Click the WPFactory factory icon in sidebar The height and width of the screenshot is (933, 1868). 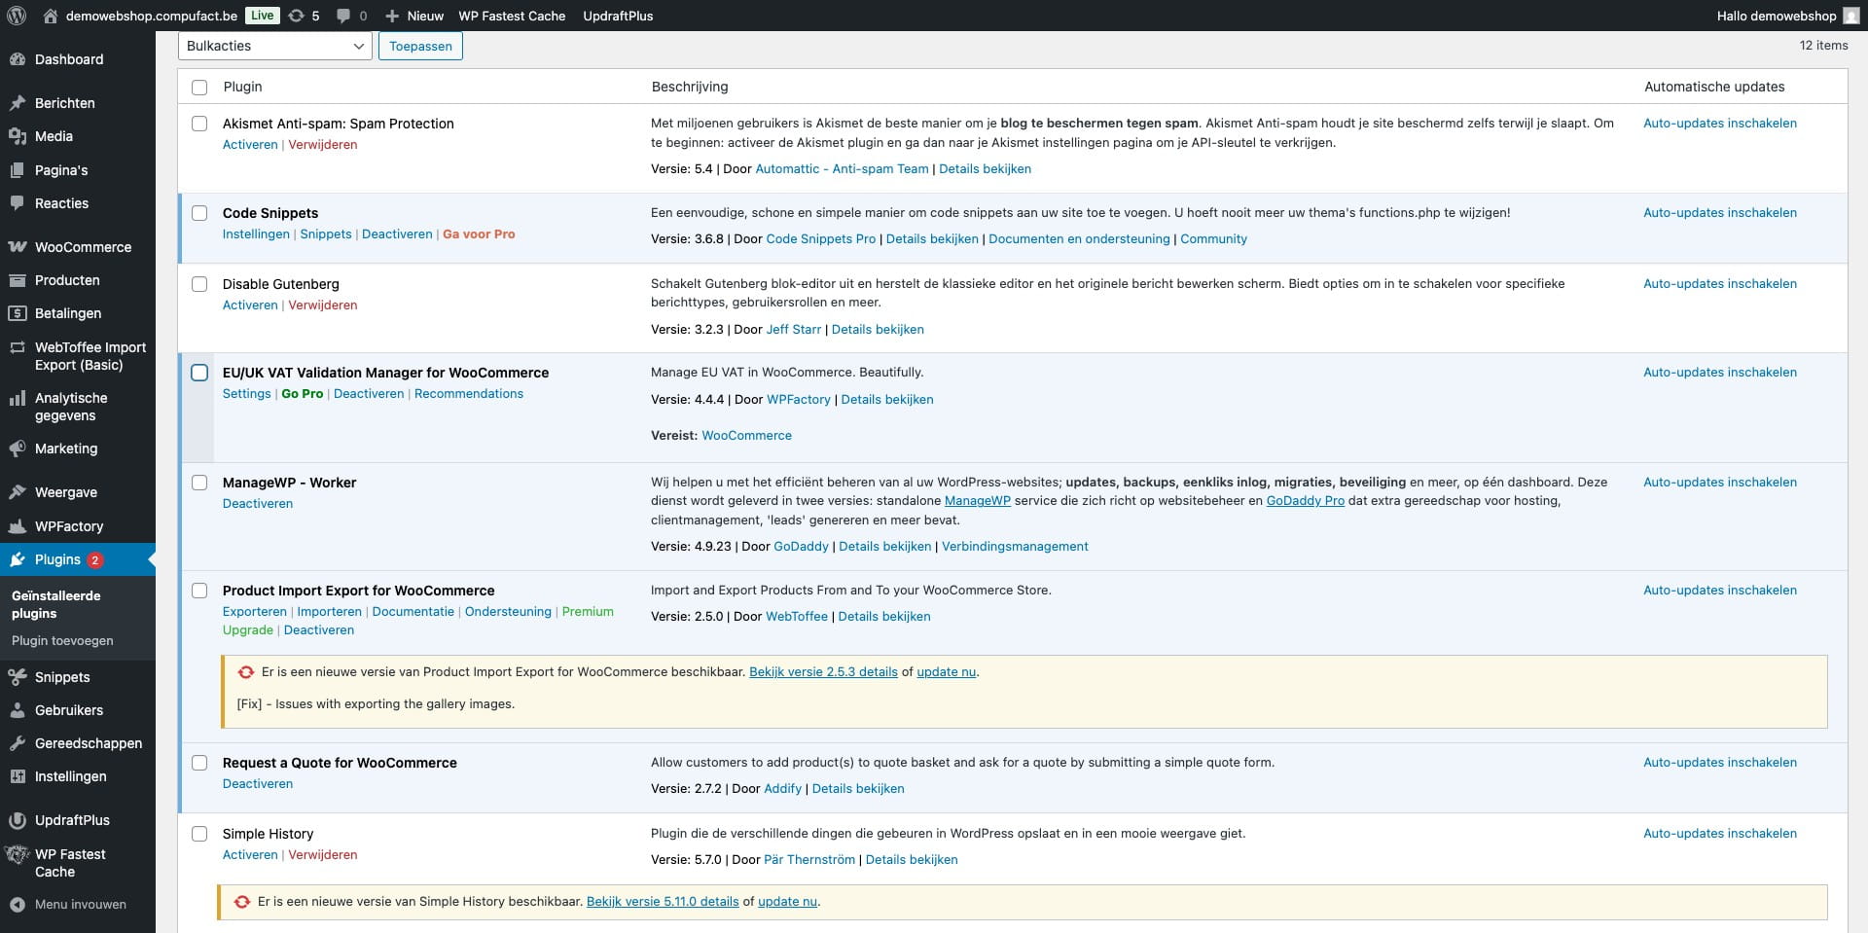(x=18, y=526)
